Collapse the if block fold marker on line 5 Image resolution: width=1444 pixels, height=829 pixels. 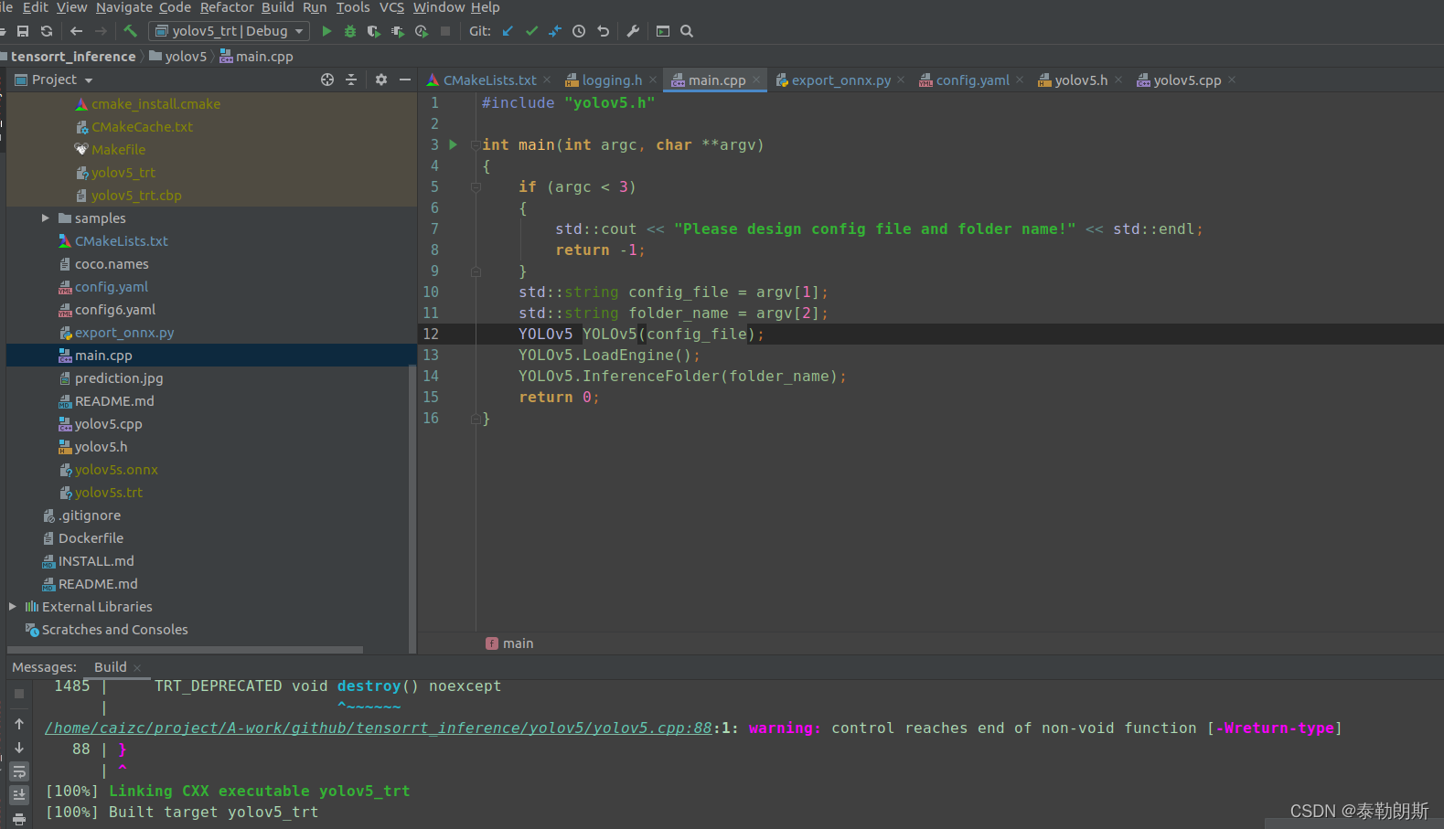point(476,186)
